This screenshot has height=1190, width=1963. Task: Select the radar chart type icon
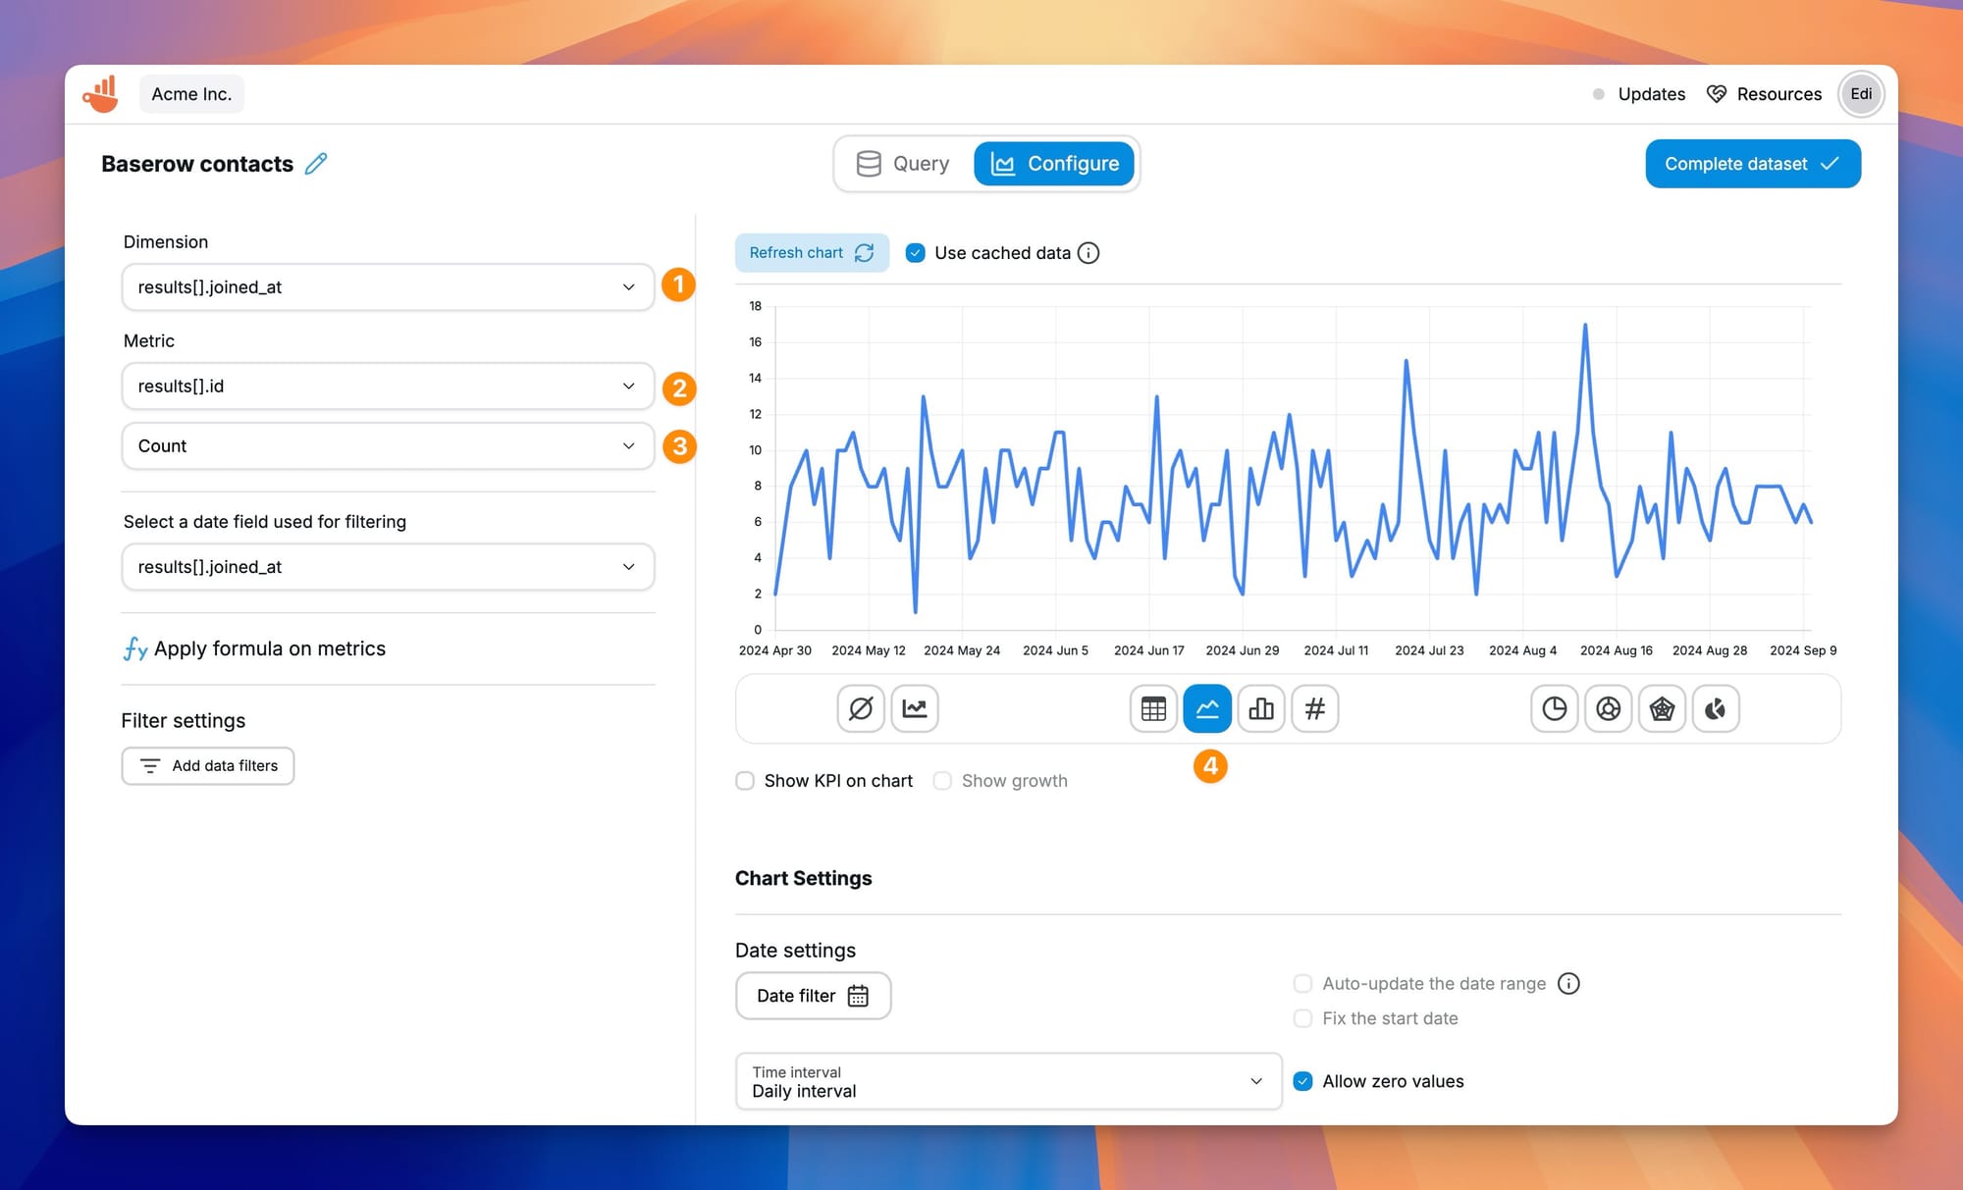pyautogui.click(x=1662, y=708)
